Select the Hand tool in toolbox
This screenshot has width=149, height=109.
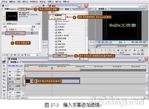pos(4,98)
